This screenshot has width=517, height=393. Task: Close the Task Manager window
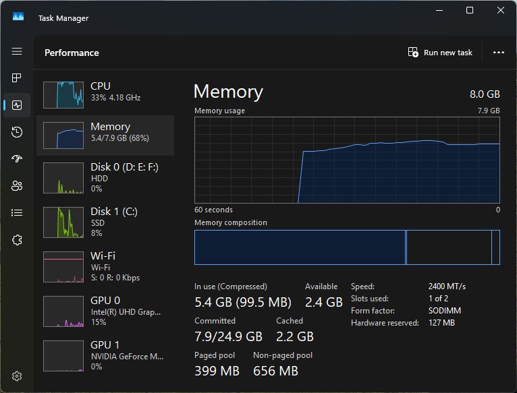click(501, 10)
